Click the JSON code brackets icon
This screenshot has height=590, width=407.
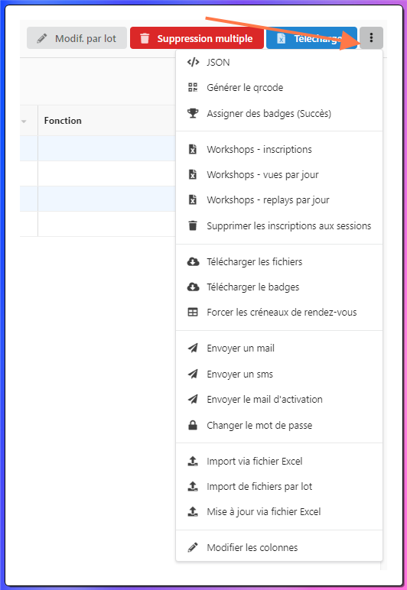click(x=193, y=63)
